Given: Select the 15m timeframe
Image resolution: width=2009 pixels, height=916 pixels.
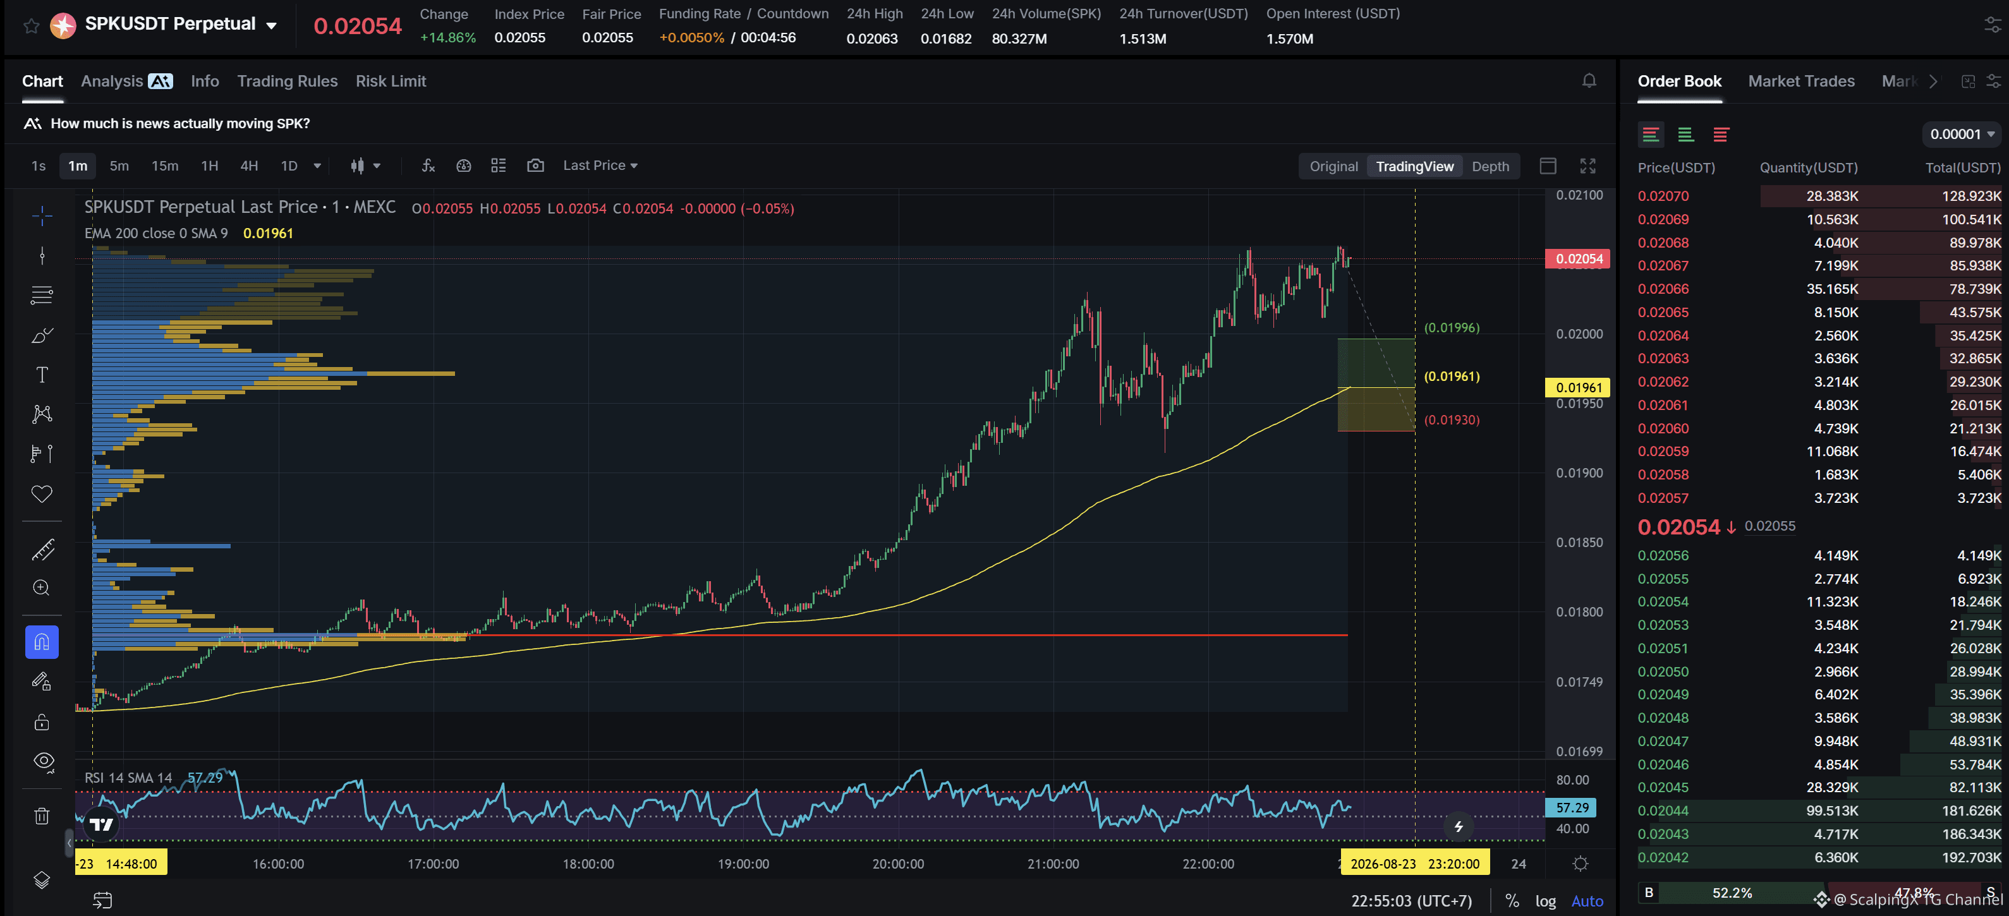Looking at the screenshot, I should [x=164, y=166].
